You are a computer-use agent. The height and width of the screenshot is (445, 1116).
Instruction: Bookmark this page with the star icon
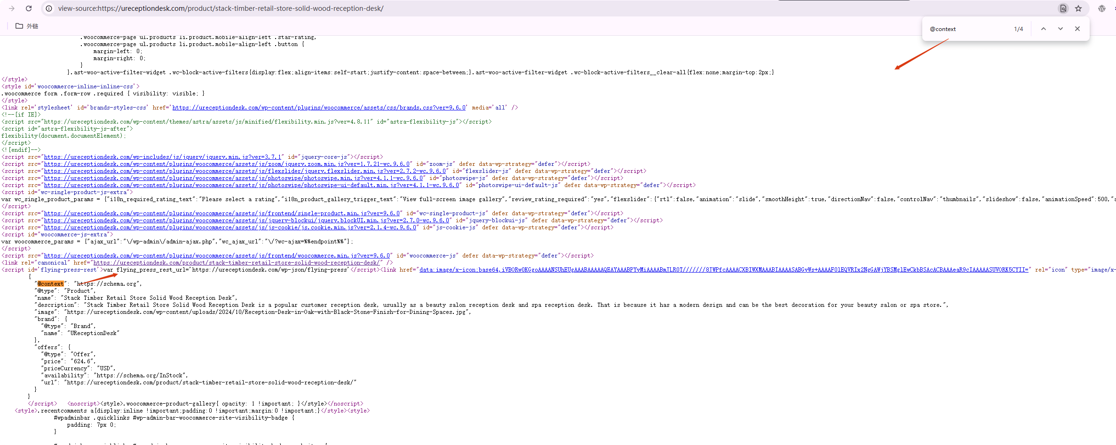point(1078,8)
